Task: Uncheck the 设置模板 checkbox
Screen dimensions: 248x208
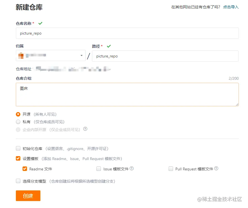Action: 18,158
